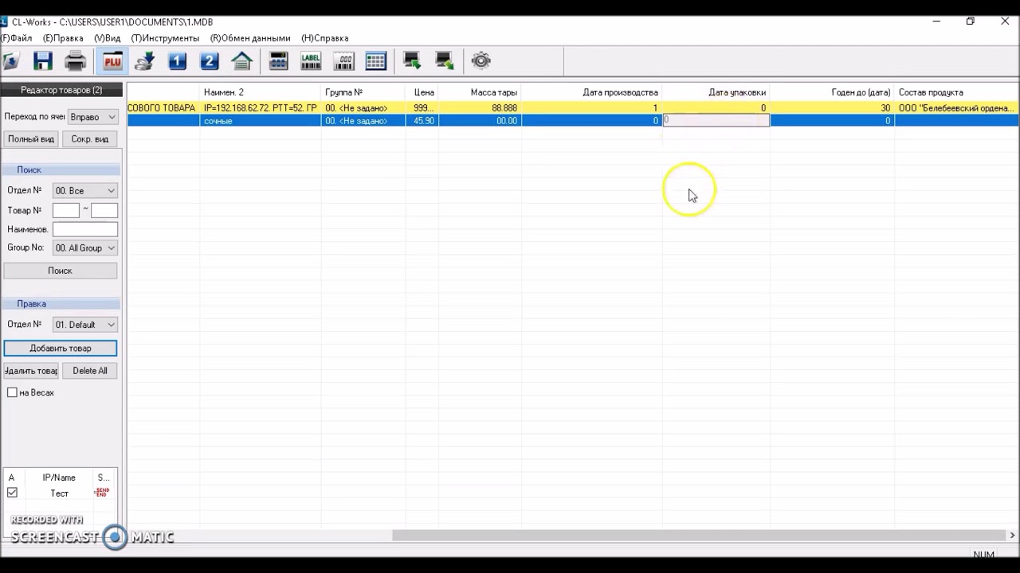Viewport: 1020px width, 573px height.
Task: Click the 'Редактор товаров (2)' panel header
Action: pos(61,91)
